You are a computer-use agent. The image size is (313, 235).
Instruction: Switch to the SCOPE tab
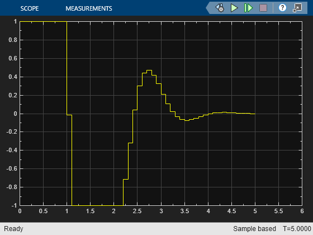coord(30,8)
